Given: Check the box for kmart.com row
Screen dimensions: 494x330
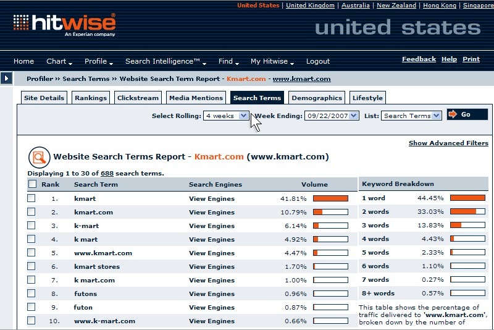Looking at the screenshot, I should click(x=31, y=211).
